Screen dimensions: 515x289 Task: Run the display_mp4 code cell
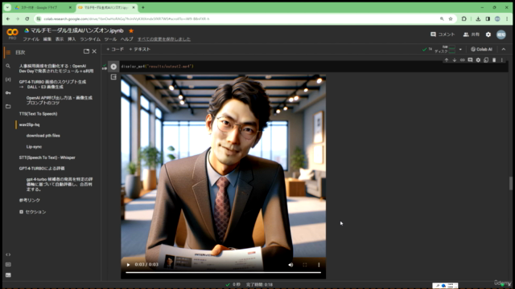point(113,67)
